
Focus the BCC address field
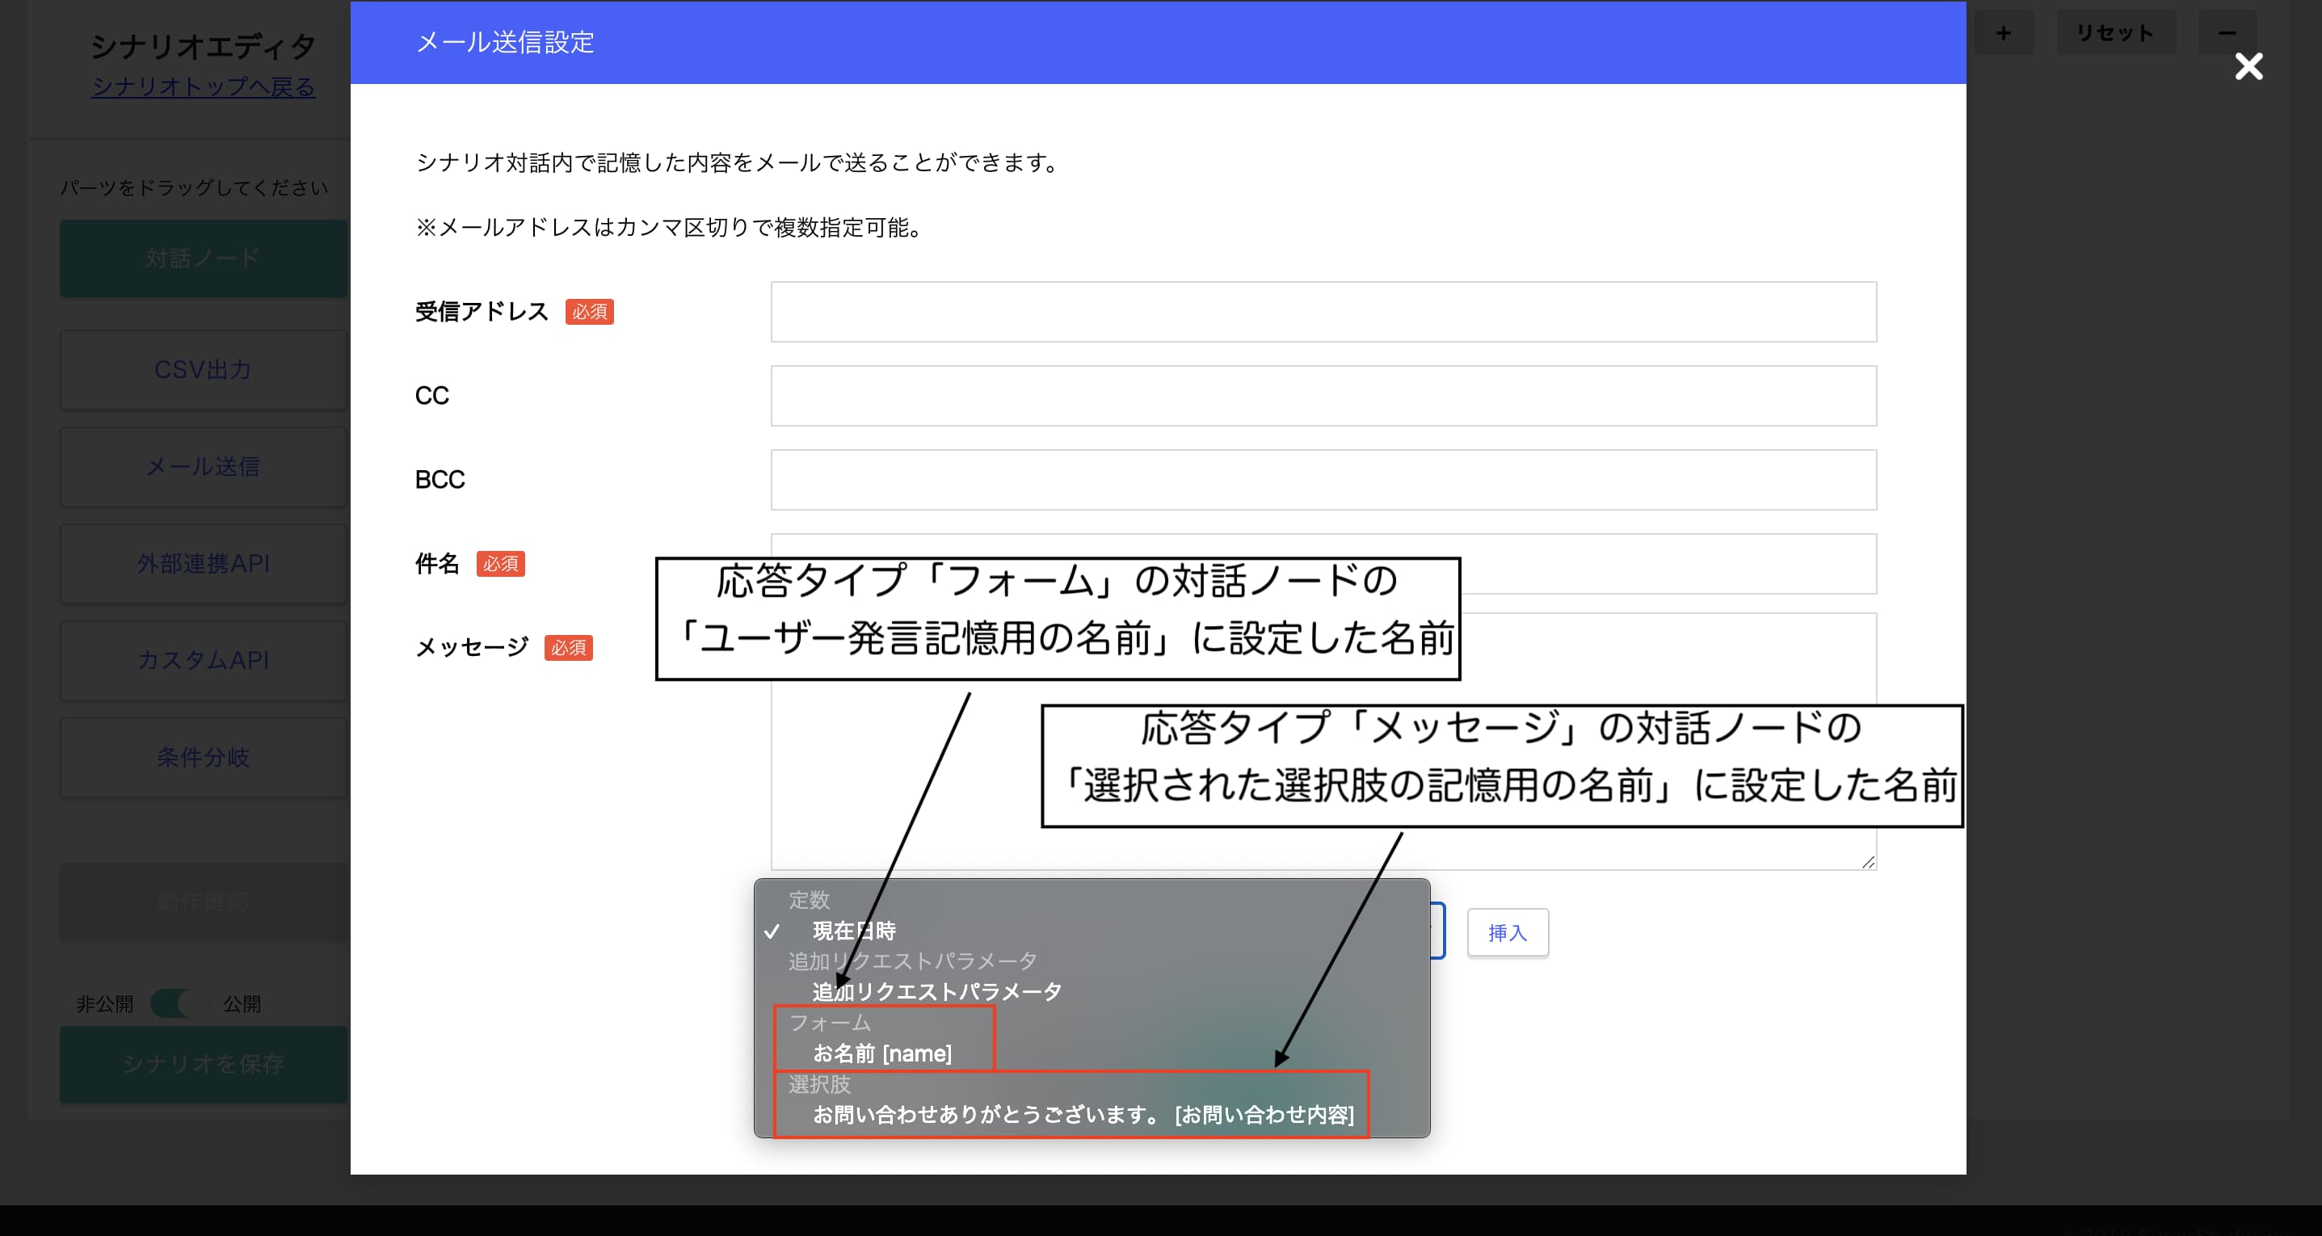(x=1323, y=480)
